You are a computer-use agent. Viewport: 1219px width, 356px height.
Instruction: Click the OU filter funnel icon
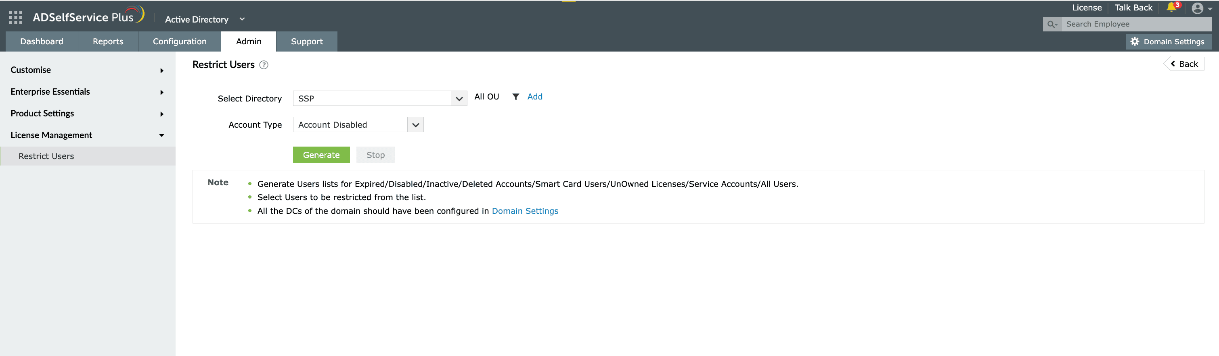point(516,97)
